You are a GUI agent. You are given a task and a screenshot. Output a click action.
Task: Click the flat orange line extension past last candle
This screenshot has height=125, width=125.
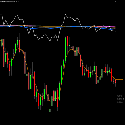(119, 79)
